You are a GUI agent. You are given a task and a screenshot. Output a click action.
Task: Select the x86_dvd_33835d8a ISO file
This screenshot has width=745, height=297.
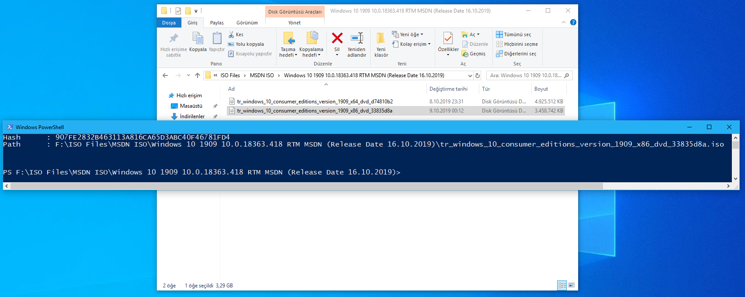pos(396,111)
